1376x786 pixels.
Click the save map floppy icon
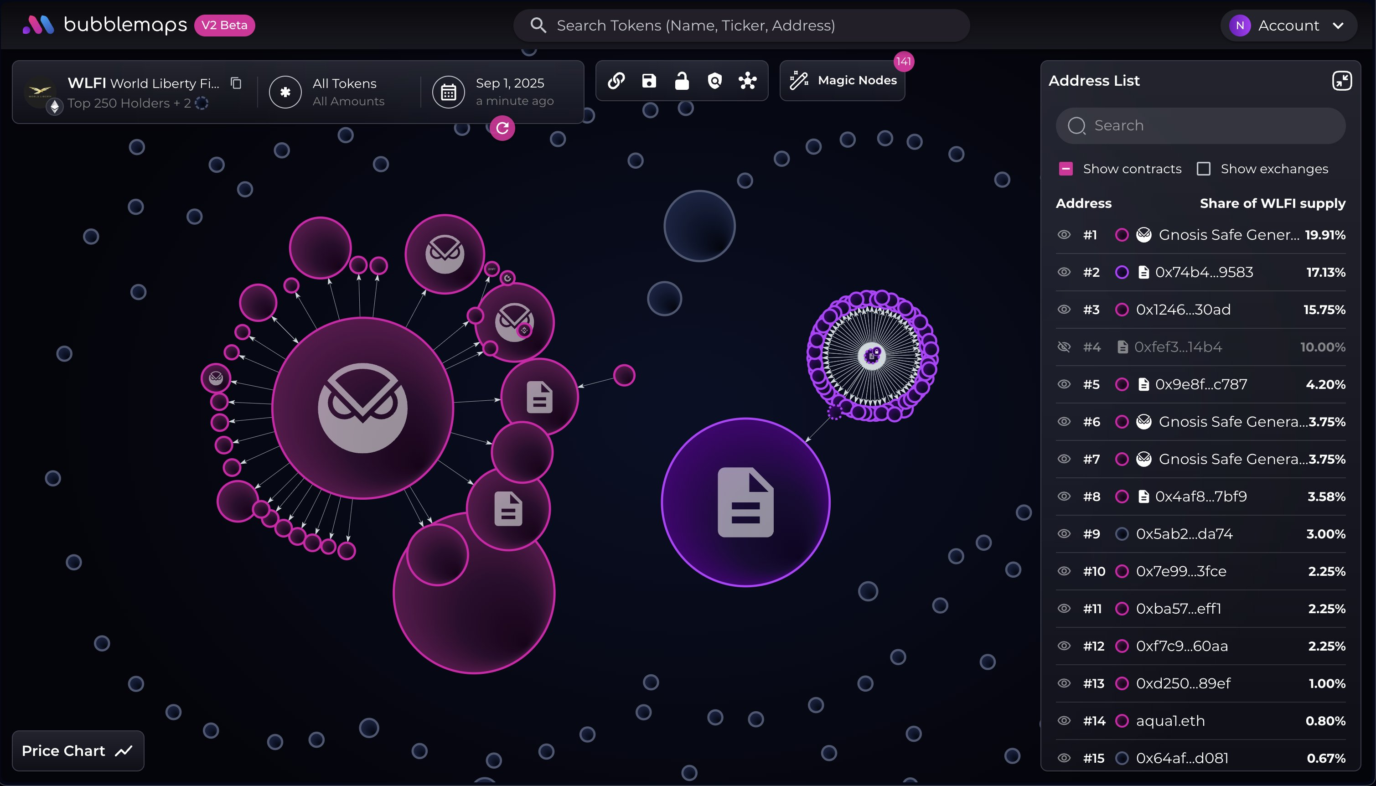point(649,81)
